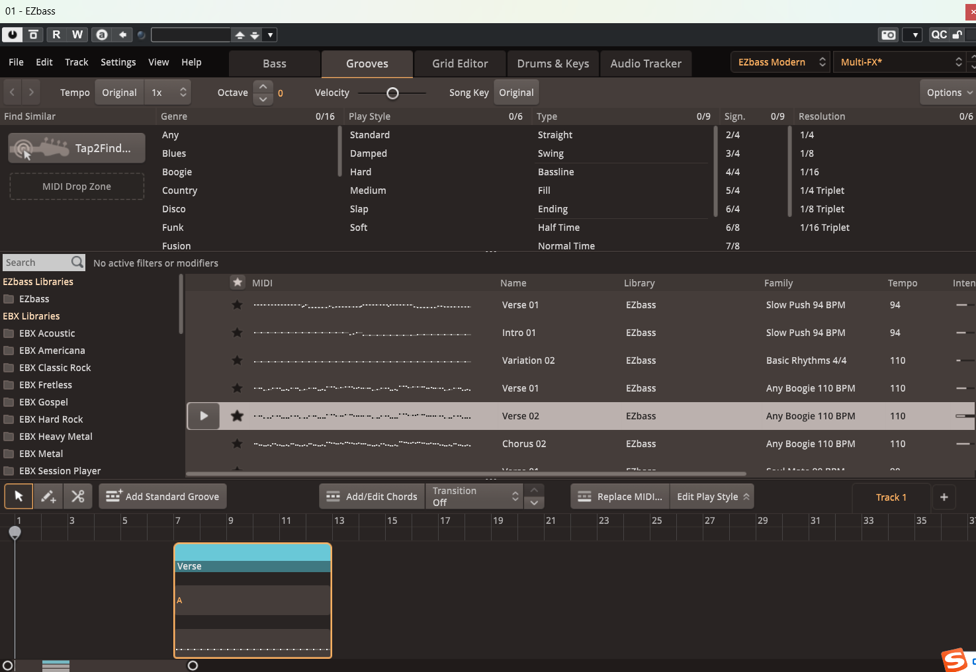Open the Add/Edit Chords editor

[371, 495]
